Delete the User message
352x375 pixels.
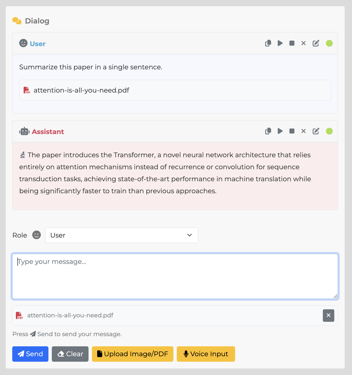click(x=304, y=43)
